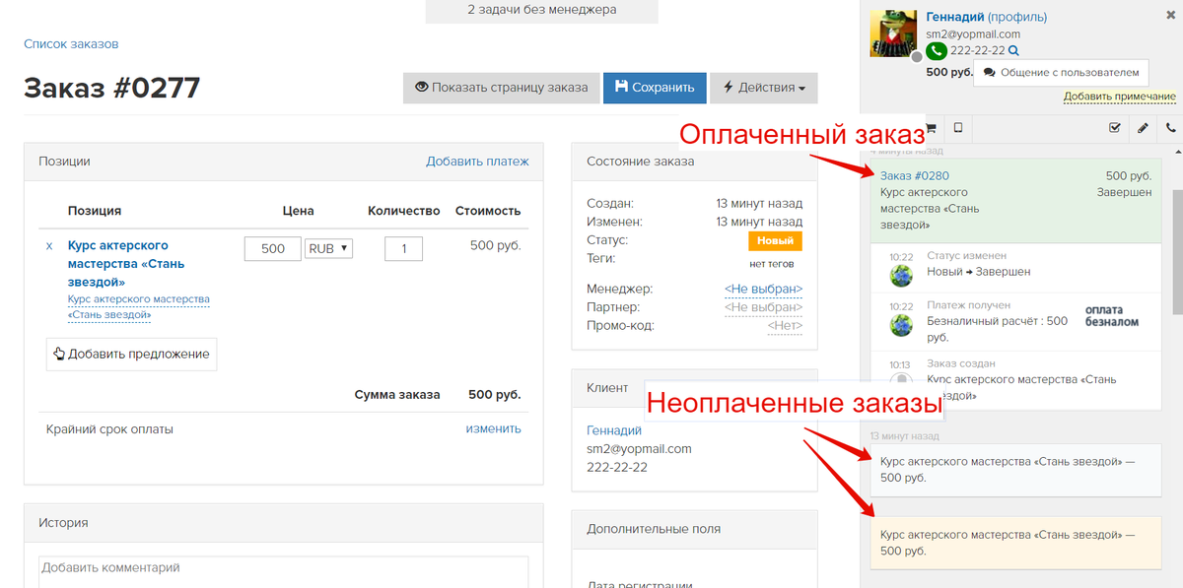Open the yellow unpaid order card
This screenshot has height=588, width=1183.
1015,543
